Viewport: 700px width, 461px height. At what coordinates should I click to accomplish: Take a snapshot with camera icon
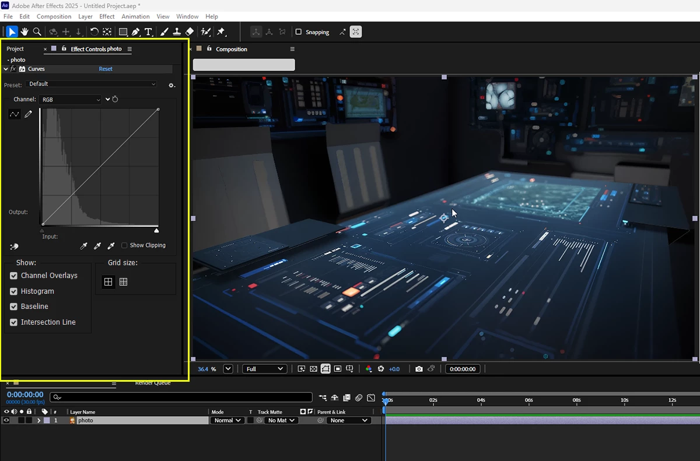click(419, 369)
